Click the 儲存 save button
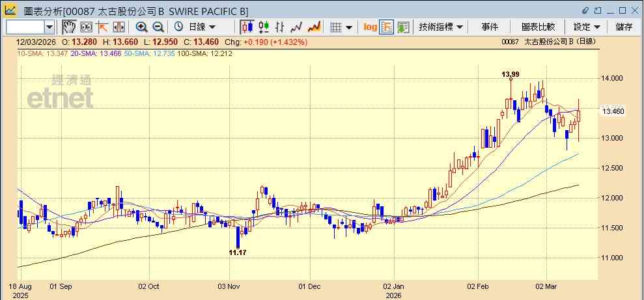This screenshot has height=300, width=644. 624,27
